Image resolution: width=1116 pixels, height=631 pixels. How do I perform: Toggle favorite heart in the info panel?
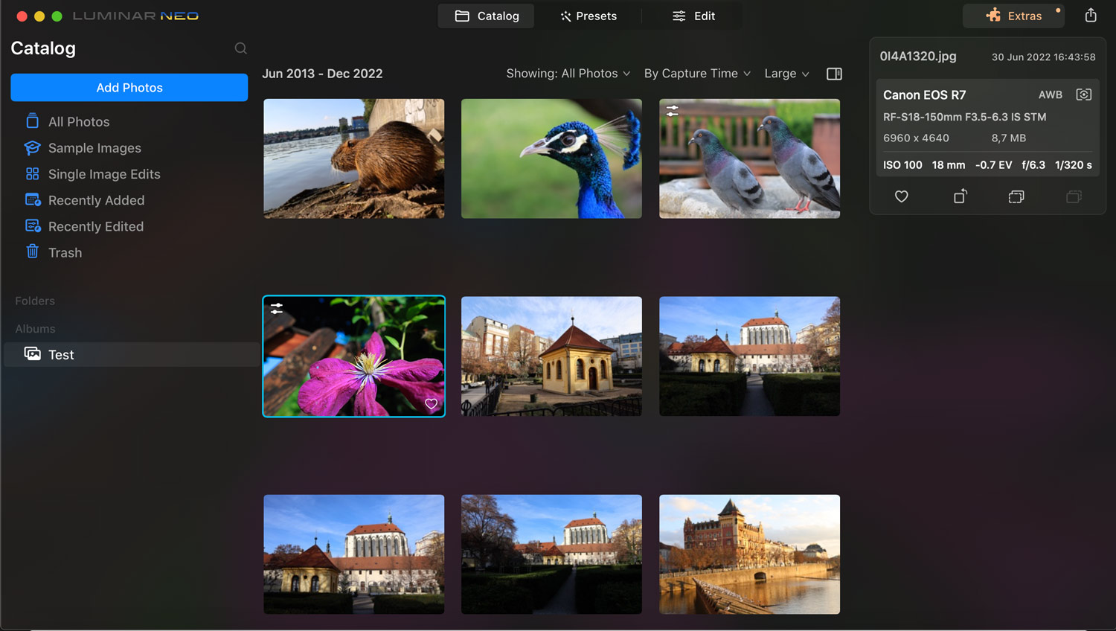coord(901,196)
